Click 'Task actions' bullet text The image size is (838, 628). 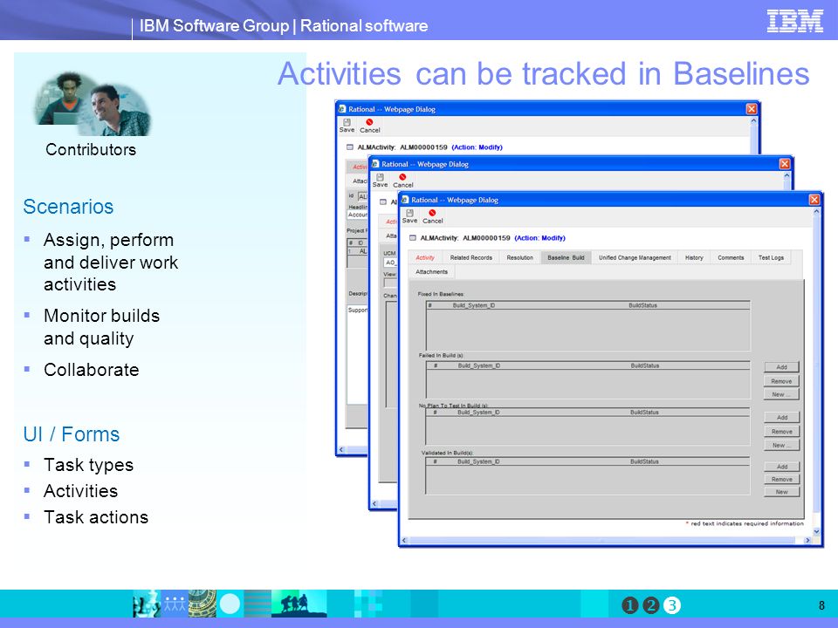(x=96, y=517)
